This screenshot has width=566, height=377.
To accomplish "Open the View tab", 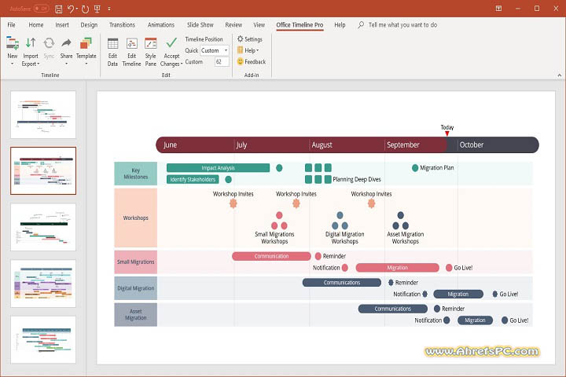I will point(259,24).
